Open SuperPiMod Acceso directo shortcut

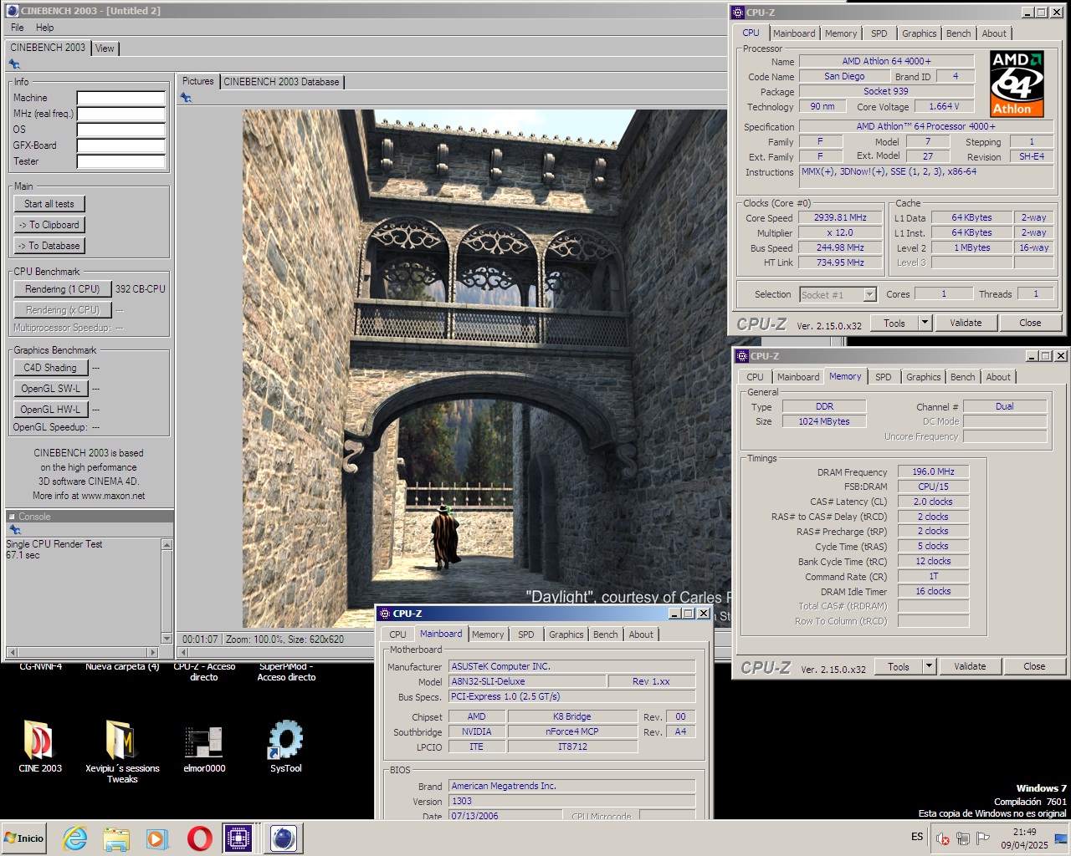[286, 672]
